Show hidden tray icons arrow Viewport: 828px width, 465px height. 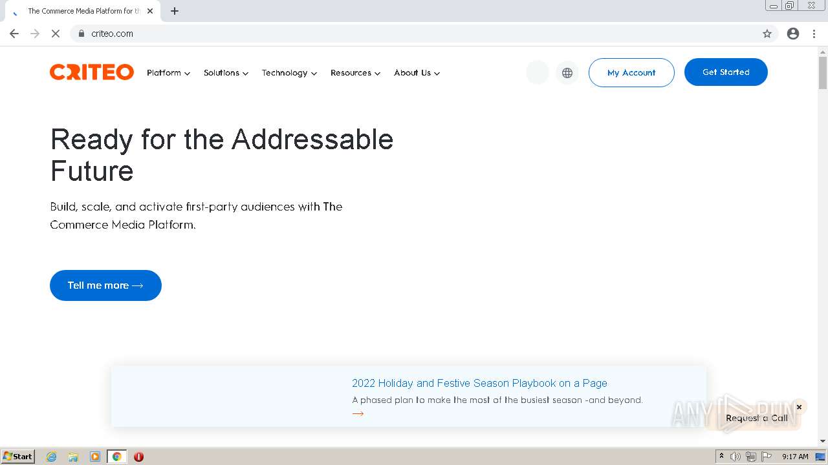pyautogui.click(x=721, y=456)
